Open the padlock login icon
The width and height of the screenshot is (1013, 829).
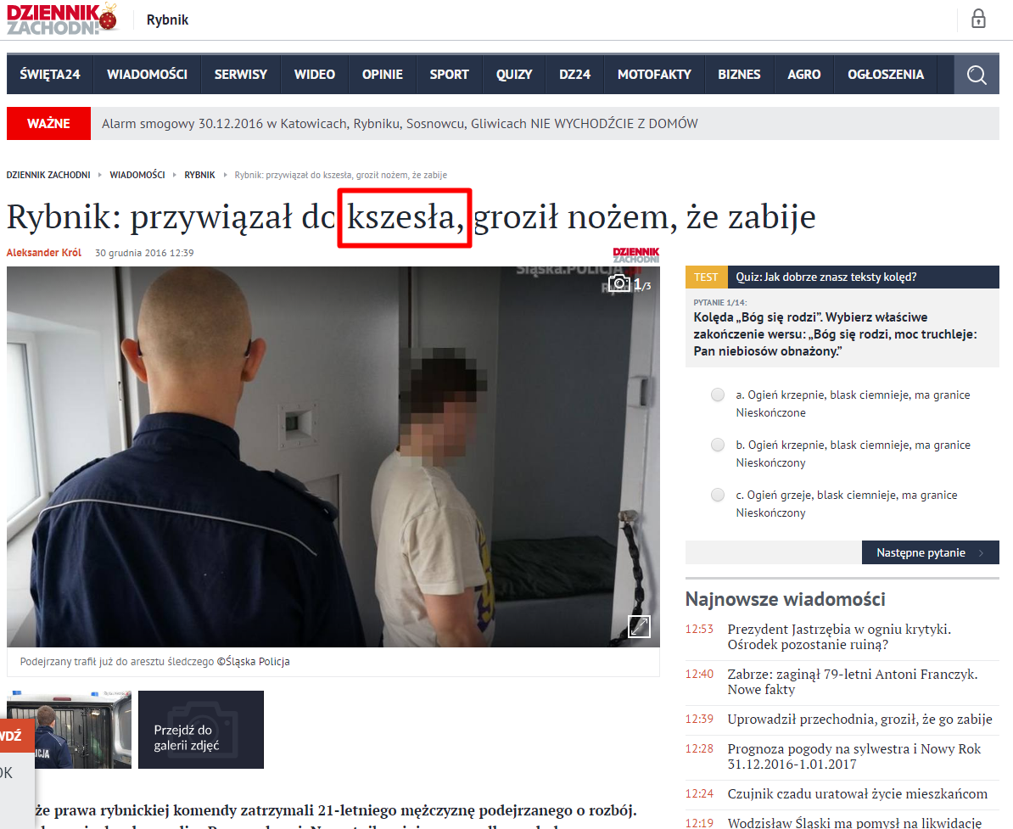point(978,19)
